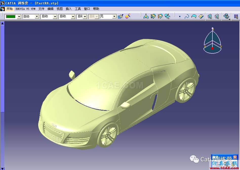Open the fourth narrow 自动 dropdown
The height and width of the screenshot is (170, 240).
[x=85, y=16]
